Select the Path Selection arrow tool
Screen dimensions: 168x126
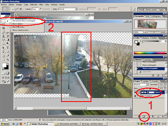[4, 48]
